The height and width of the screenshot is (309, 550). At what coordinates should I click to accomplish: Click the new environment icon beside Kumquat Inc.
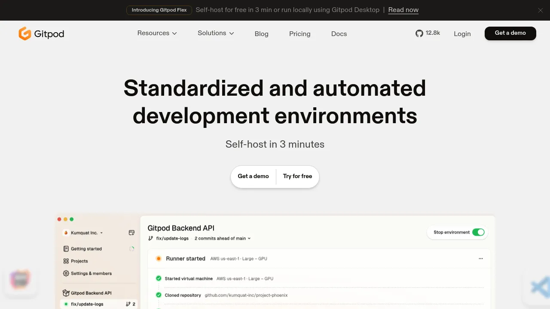[131, 233]
